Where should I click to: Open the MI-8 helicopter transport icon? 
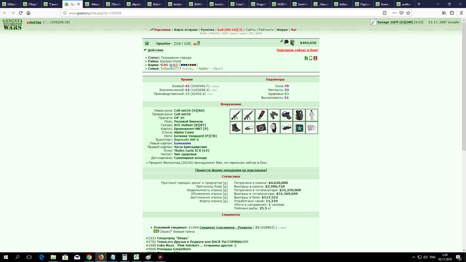249,128
